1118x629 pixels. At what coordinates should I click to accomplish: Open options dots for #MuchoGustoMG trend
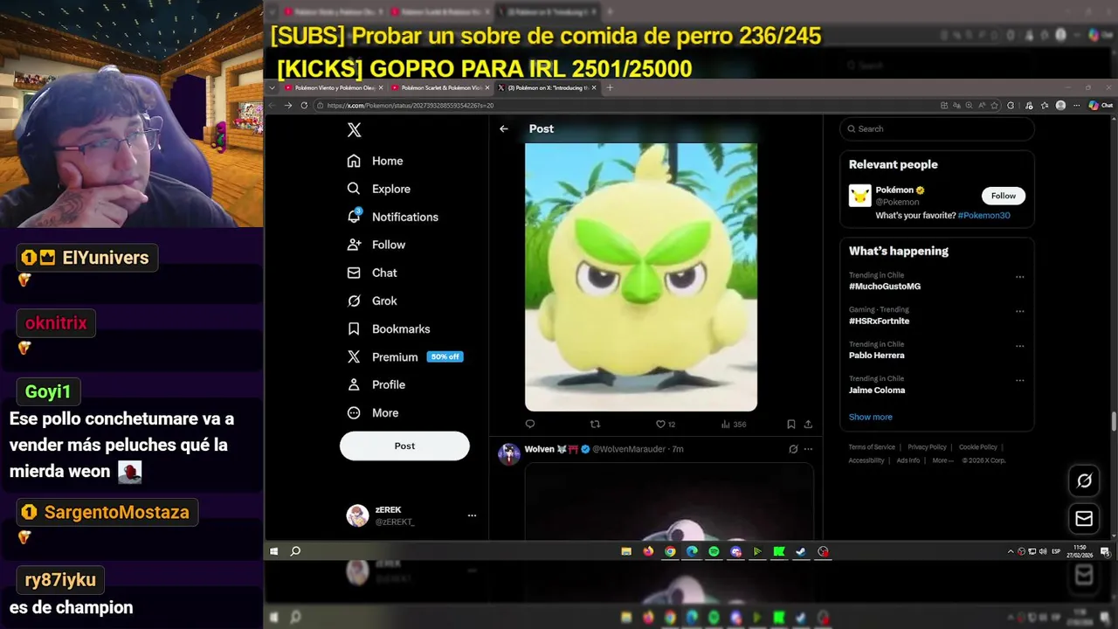1019,277
